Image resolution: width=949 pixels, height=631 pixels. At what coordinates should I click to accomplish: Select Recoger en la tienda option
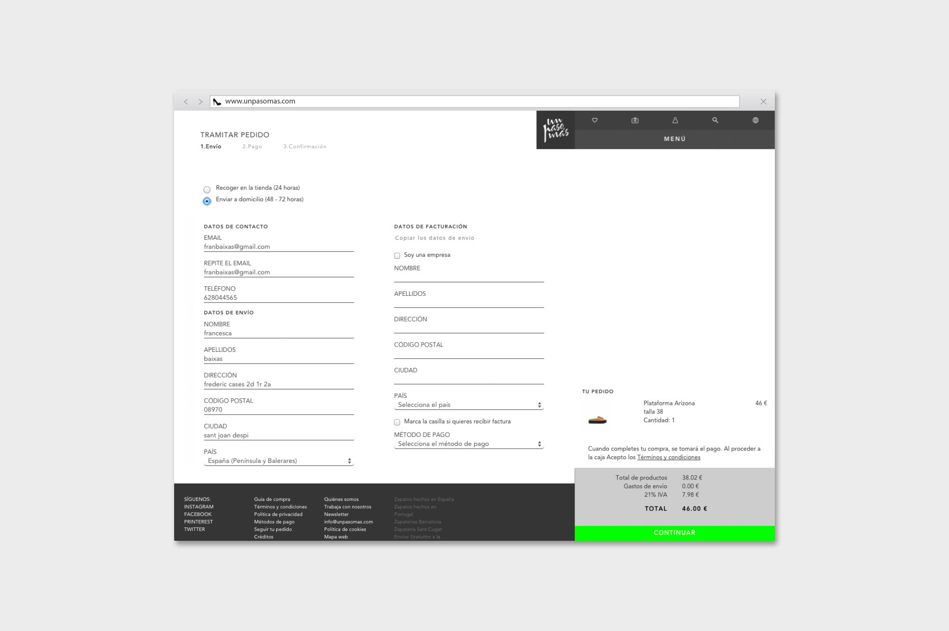click(x=207, y=189)
